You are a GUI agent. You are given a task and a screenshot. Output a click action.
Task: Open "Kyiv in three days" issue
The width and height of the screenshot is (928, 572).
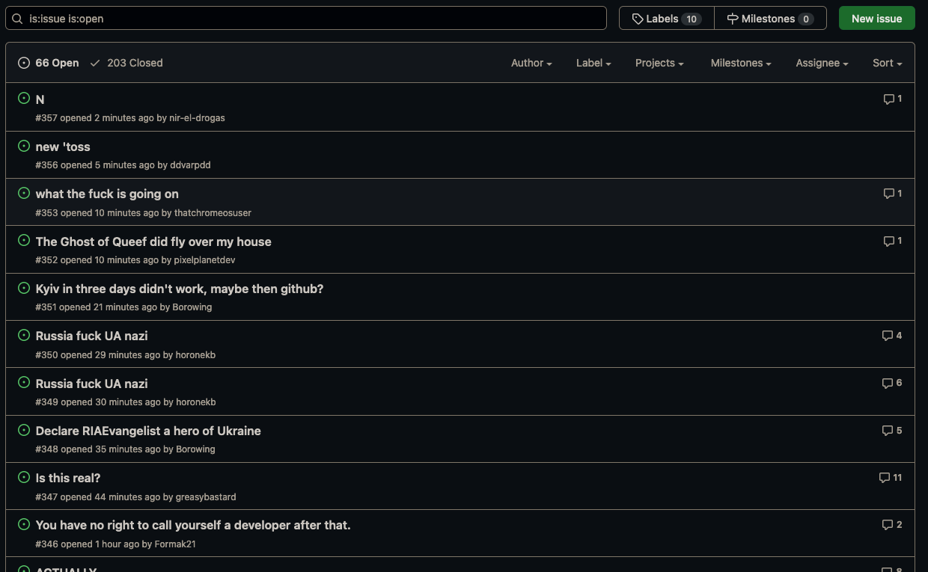(180, 289)
